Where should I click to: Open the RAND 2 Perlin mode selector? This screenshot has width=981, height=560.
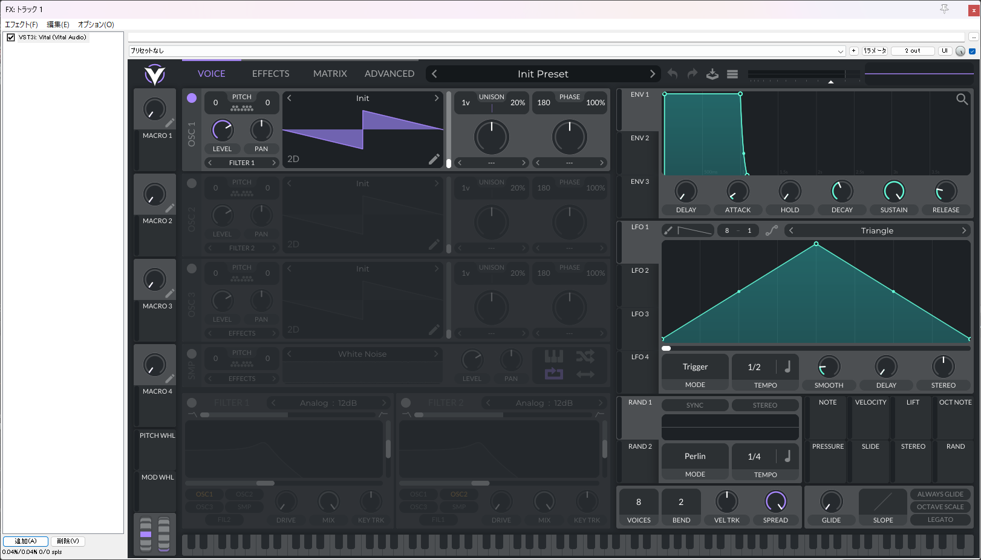[x=695, y=457]
